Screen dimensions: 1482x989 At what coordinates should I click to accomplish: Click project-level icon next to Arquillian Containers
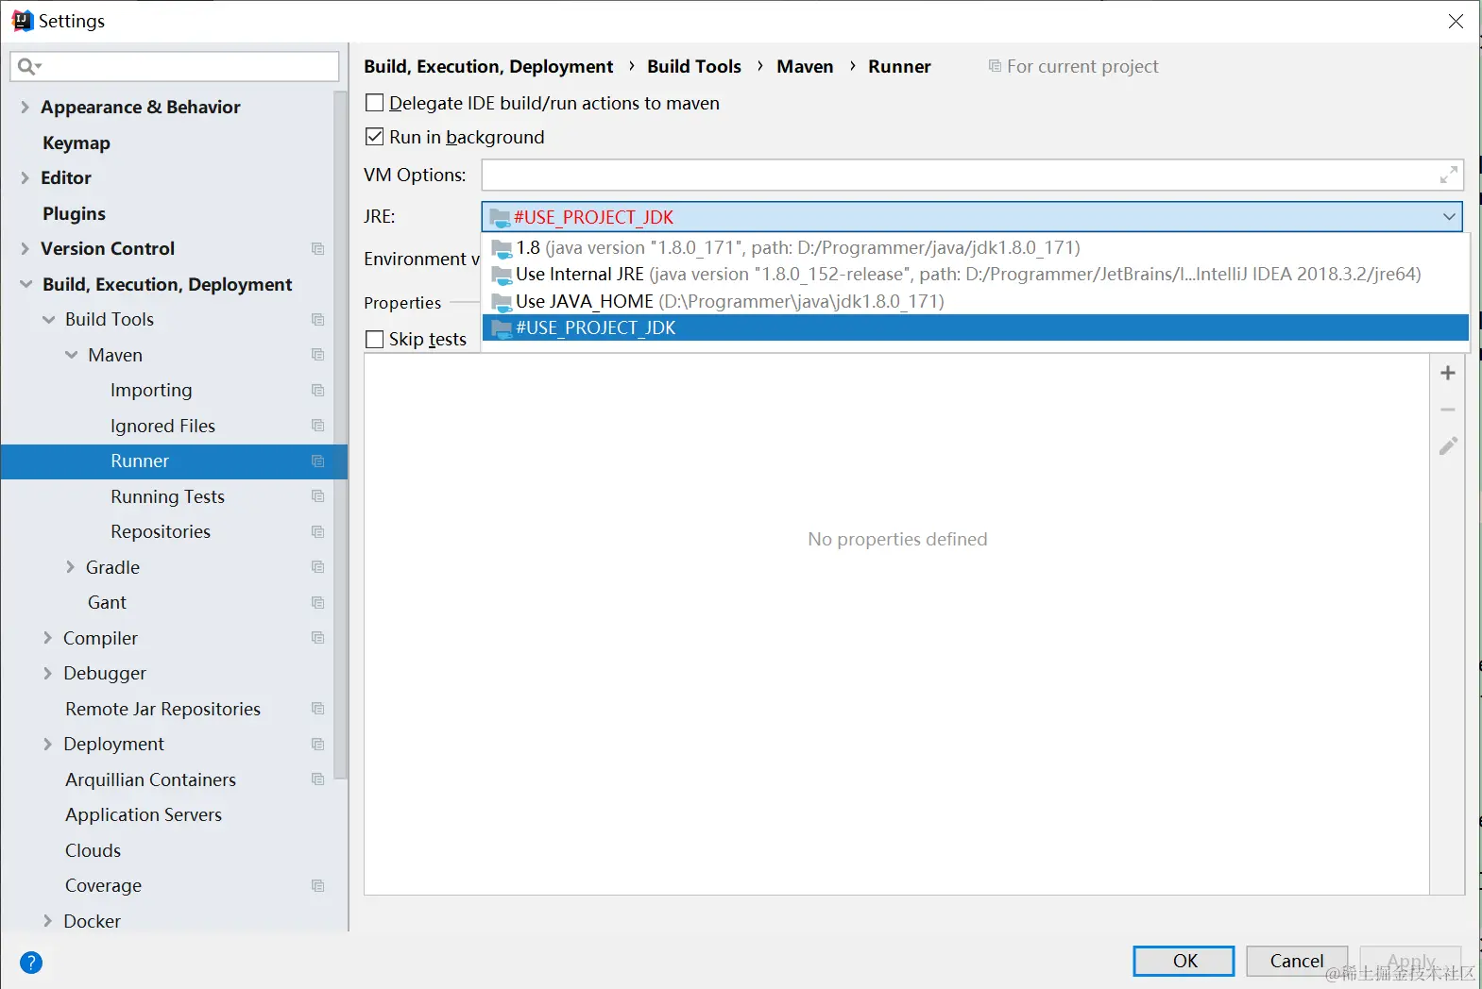pyautogui.click(x=317, y=779)
